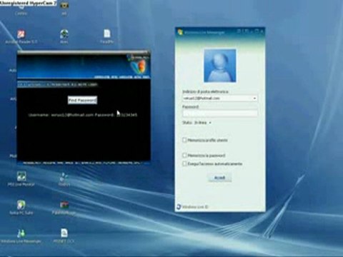Click the Windows Live ID link
343x257 pixels.
195,207
